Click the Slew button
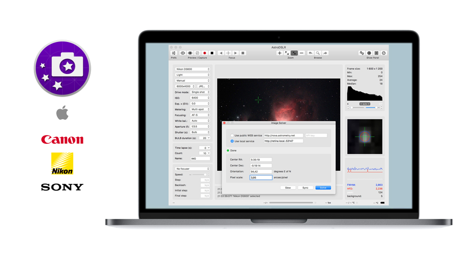This screenshot has height=258, width=458. 288,188
